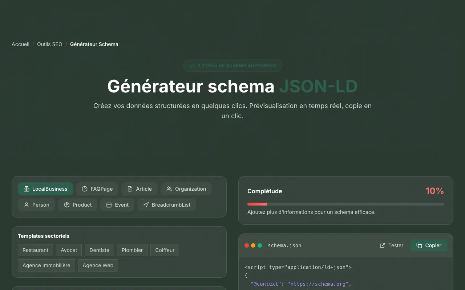
Task: Go to Accueil in the breadcrumb
Action: click(x=20, y=44)
